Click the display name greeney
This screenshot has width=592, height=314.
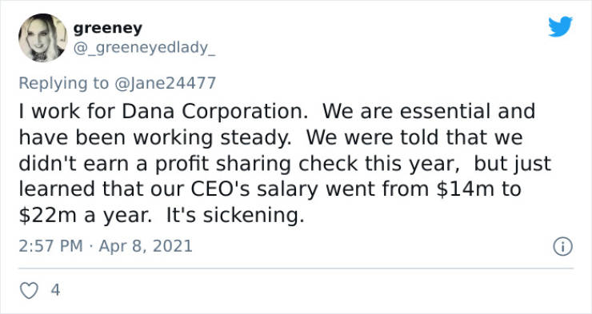click(x=108, y=28)
